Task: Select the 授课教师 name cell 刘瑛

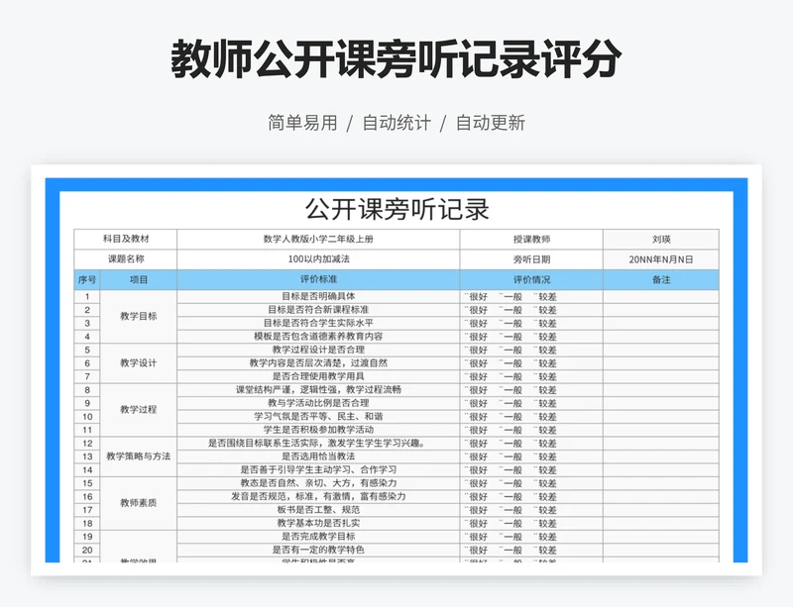Action: tap(661, 240)
